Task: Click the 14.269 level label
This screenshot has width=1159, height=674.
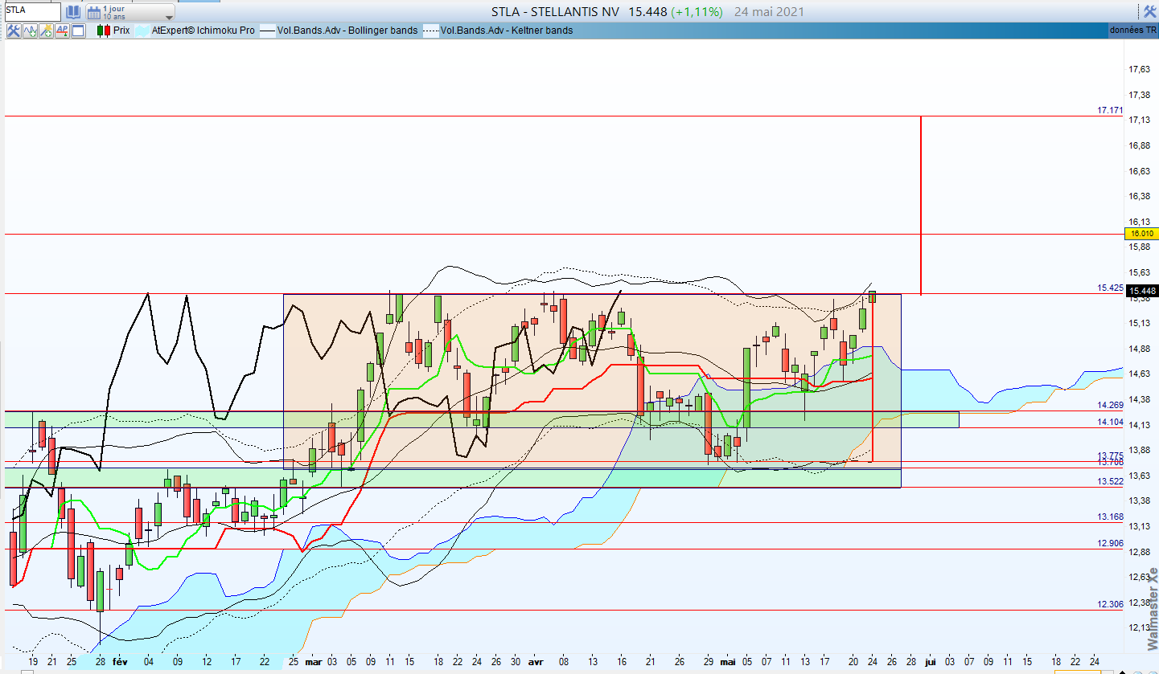Action: coord(1110,405)
